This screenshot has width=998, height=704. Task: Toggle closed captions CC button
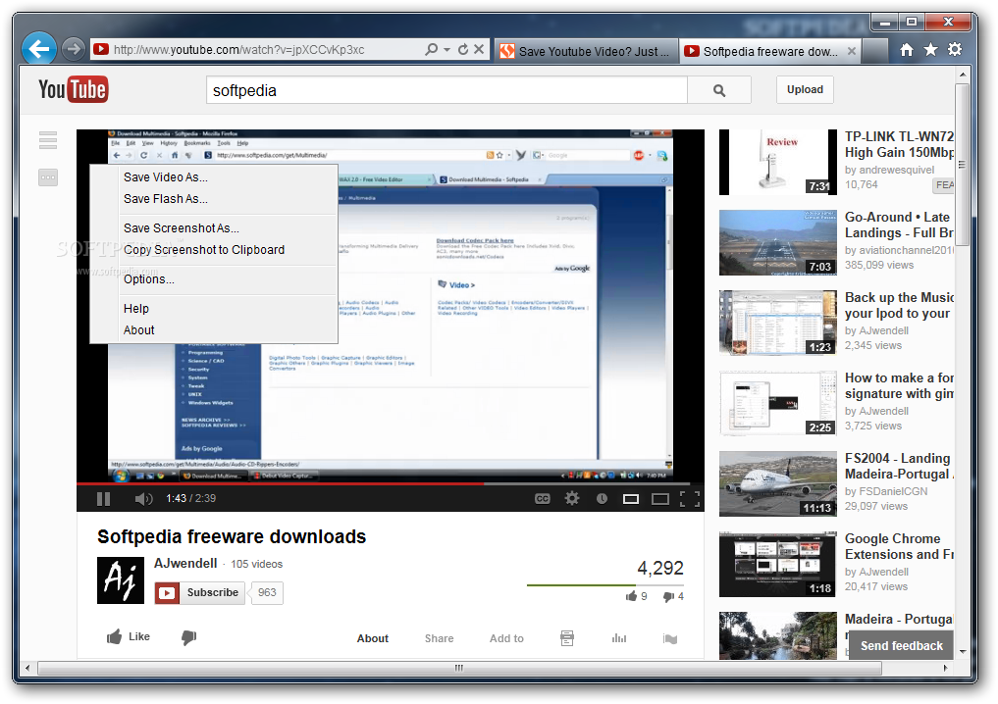543,499
